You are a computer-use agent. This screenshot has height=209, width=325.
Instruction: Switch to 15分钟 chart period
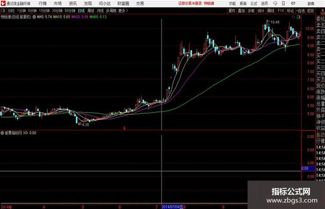(x=44, y=11)
